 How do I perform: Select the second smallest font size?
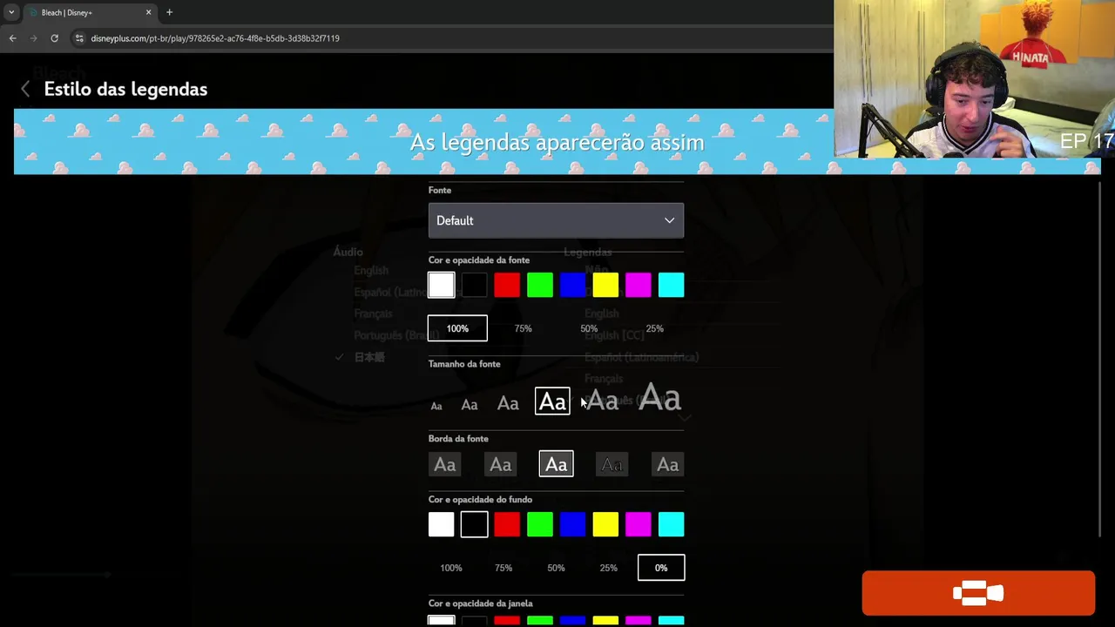click(x=470, y=404)
